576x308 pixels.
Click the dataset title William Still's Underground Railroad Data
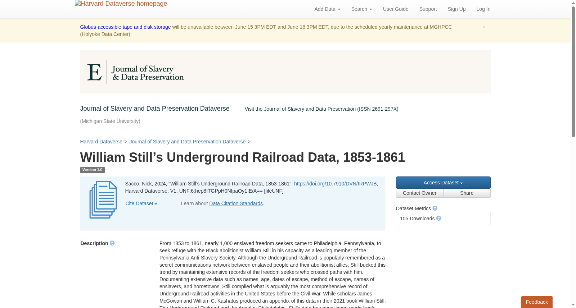click(x=242, y=157)
